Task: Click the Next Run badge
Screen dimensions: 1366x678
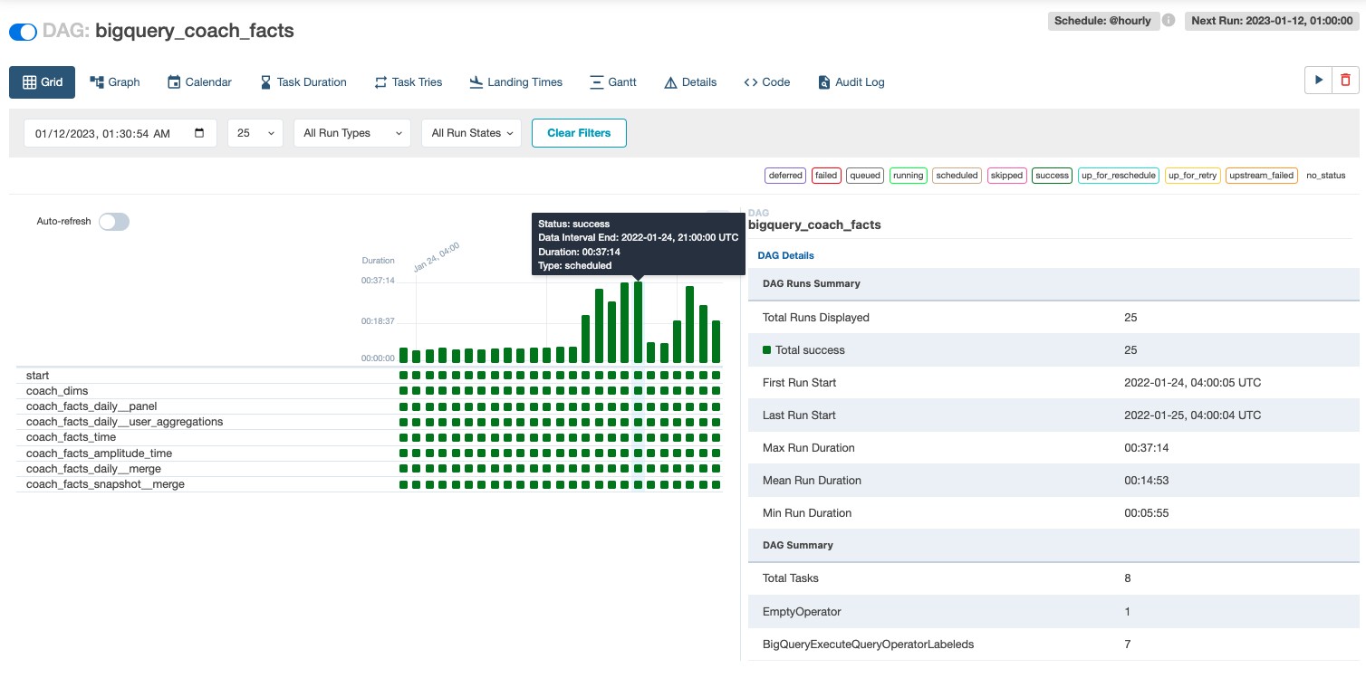Action: [1272, 20]
